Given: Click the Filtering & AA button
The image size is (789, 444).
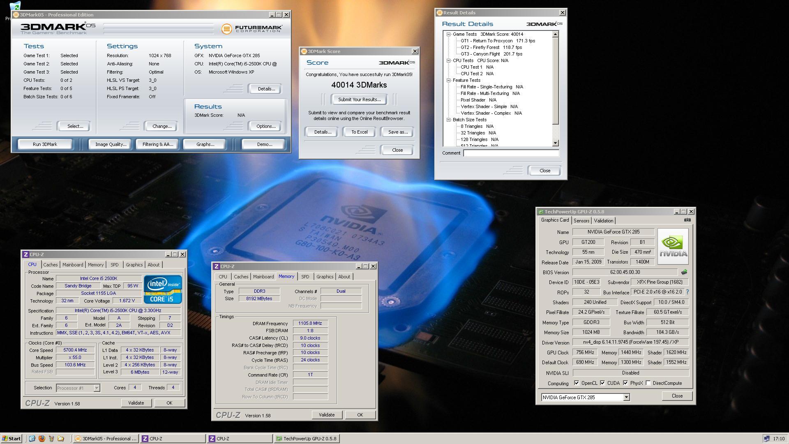Looking at the screenshot, I should coord(158,144).
